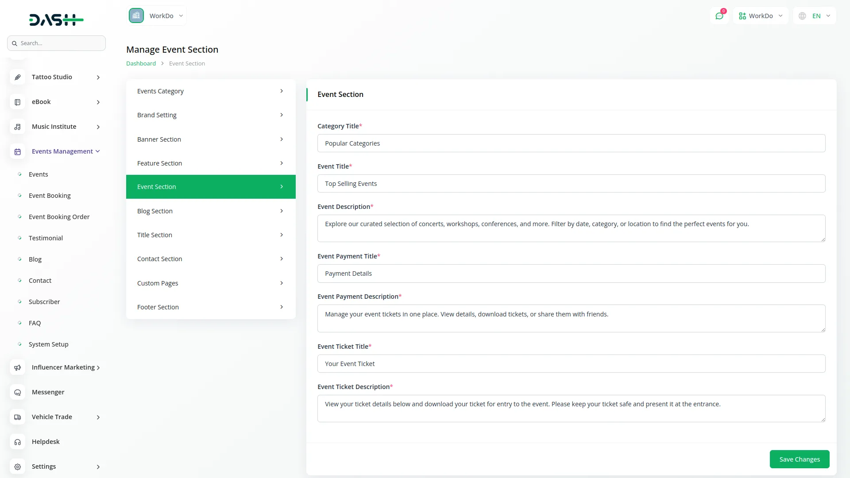Open the WorkDo workspace dropdown at top left
The height and width of the screenshot is (478, 850).
(x=157, y=16)
